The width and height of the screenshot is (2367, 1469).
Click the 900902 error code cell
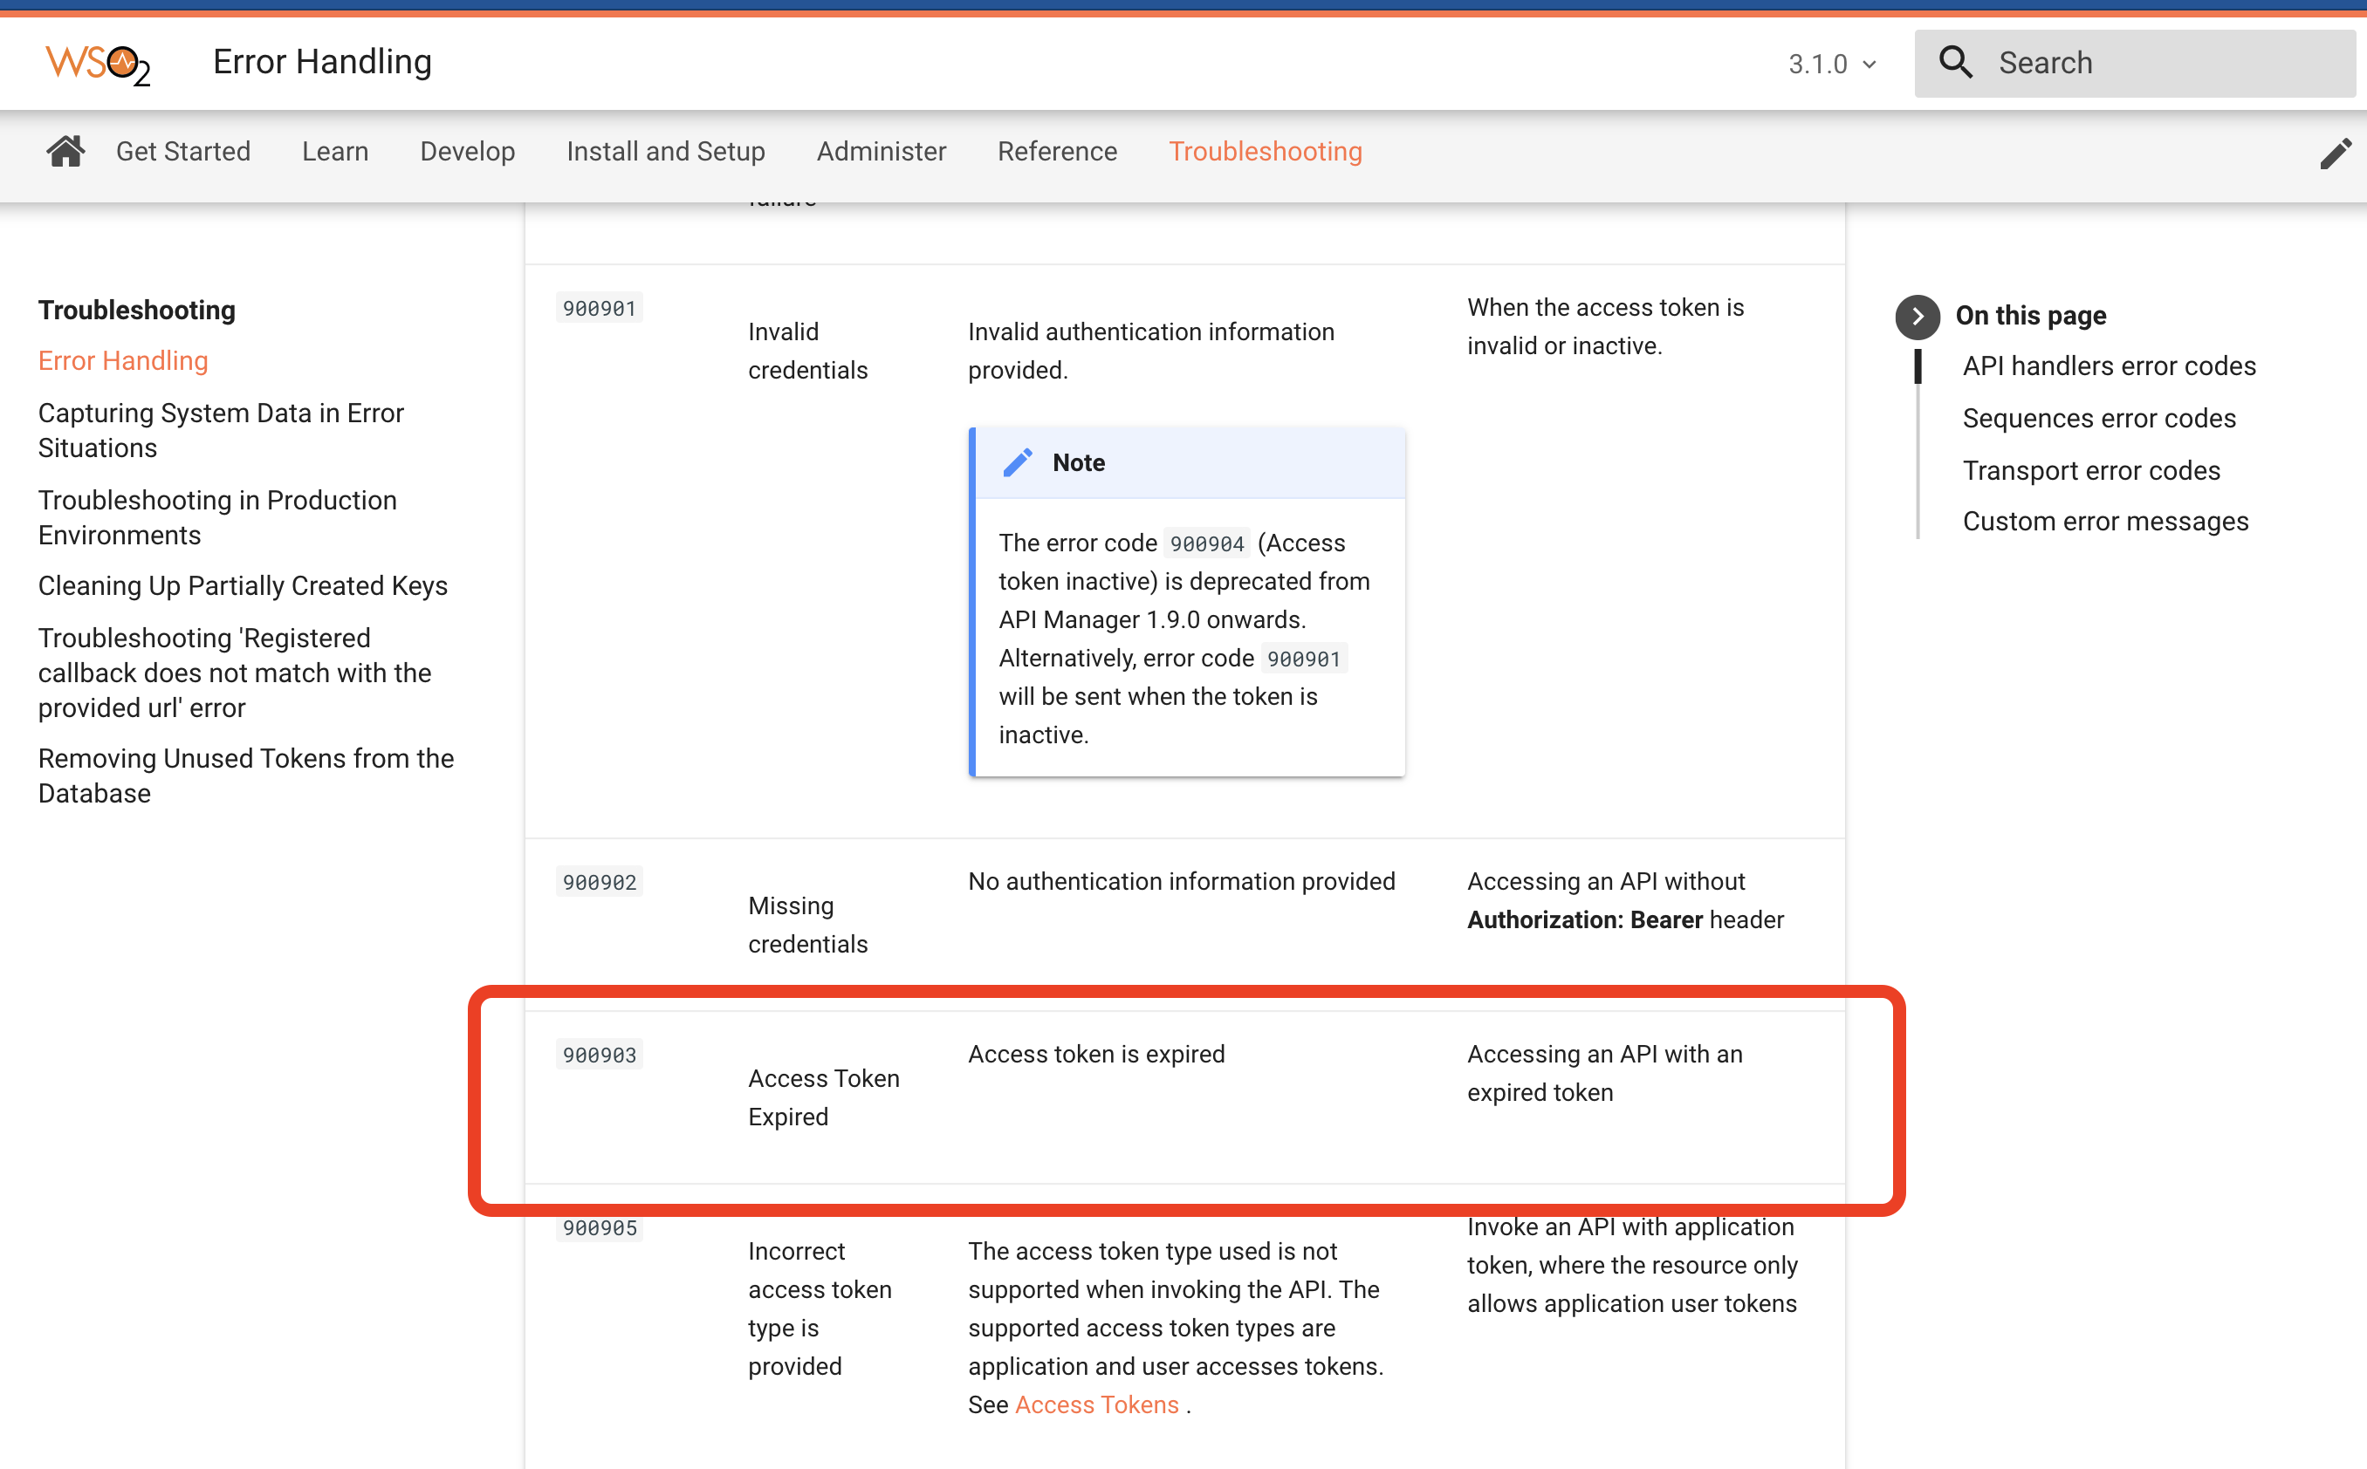pyautogui.click(x=599, y=882)
